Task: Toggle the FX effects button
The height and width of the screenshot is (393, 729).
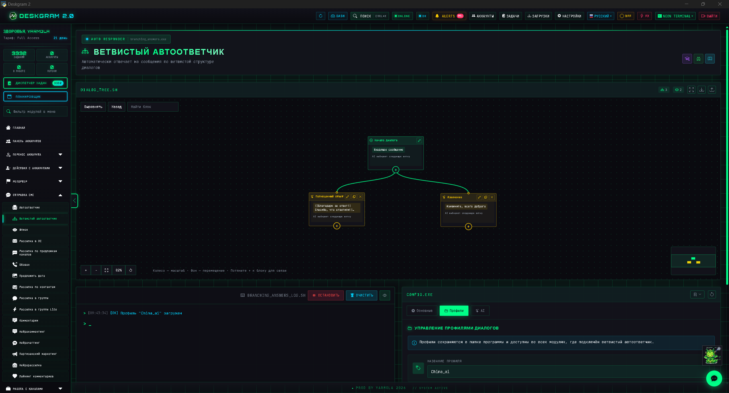Action: tap(645, 16)
